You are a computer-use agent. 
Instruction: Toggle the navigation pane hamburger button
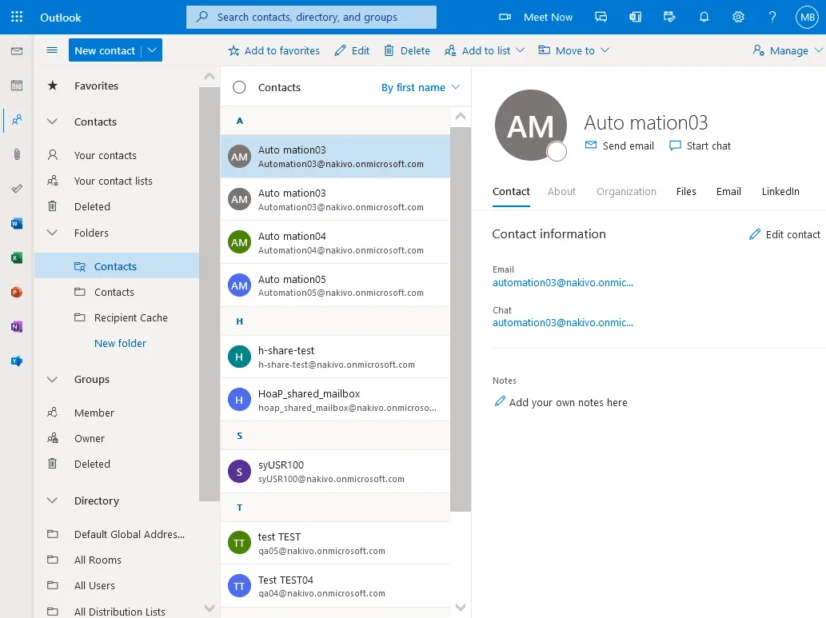tap(52, 50)
